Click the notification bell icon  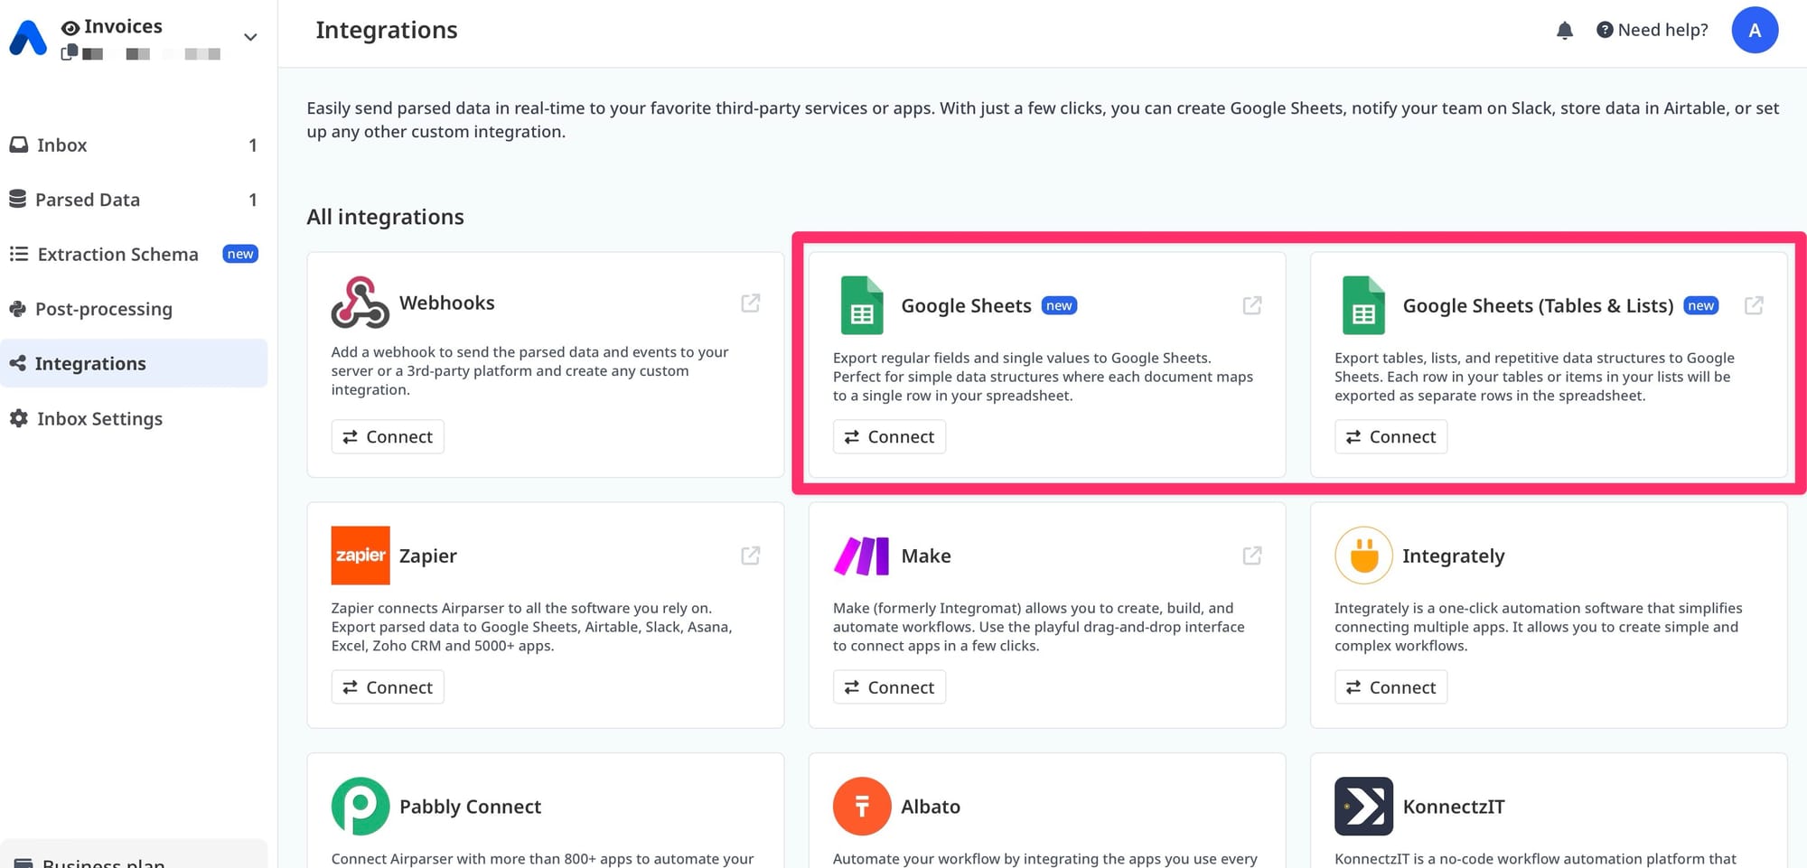(1565, 31)
